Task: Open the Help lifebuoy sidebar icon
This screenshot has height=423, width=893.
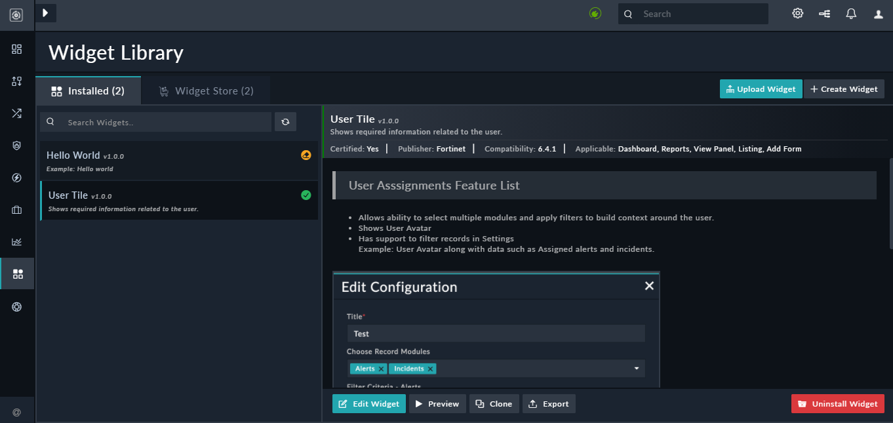Action: 17,306
